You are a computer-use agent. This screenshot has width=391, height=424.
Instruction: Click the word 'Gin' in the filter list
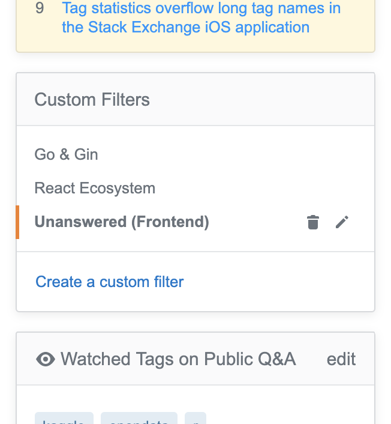86,154
